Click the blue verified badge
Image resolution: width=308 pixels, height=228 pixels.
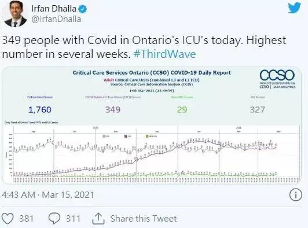[x=83, y=9]
